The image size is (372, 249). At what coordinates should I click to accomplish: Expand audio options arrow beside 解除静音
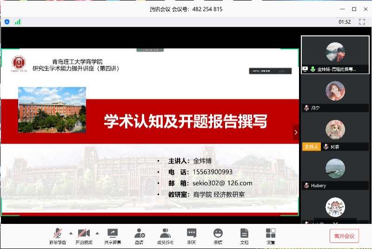coord(71,233)
